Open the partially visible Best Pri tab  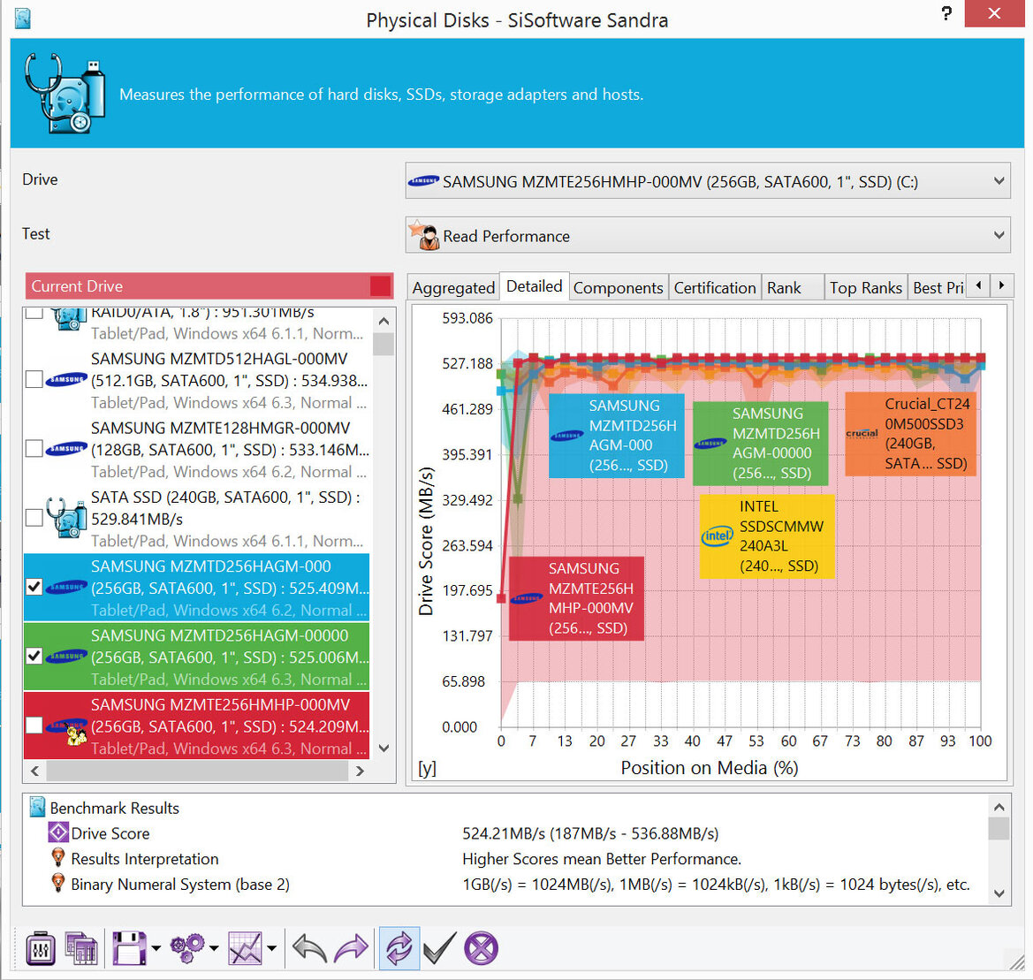tap(938, 288)
